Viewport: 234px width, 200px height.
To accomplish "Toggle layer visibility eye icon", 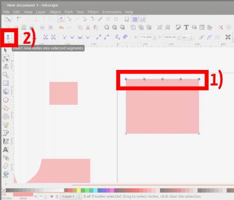I will tap(51, 196).
